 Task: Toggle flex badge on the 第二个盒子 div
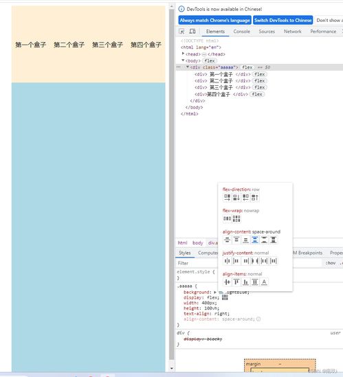[260, 81]
